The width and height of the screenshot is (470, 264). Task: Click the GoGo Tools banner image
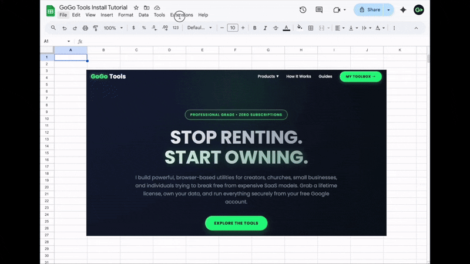pyautogui.click(x=236, y=153)
